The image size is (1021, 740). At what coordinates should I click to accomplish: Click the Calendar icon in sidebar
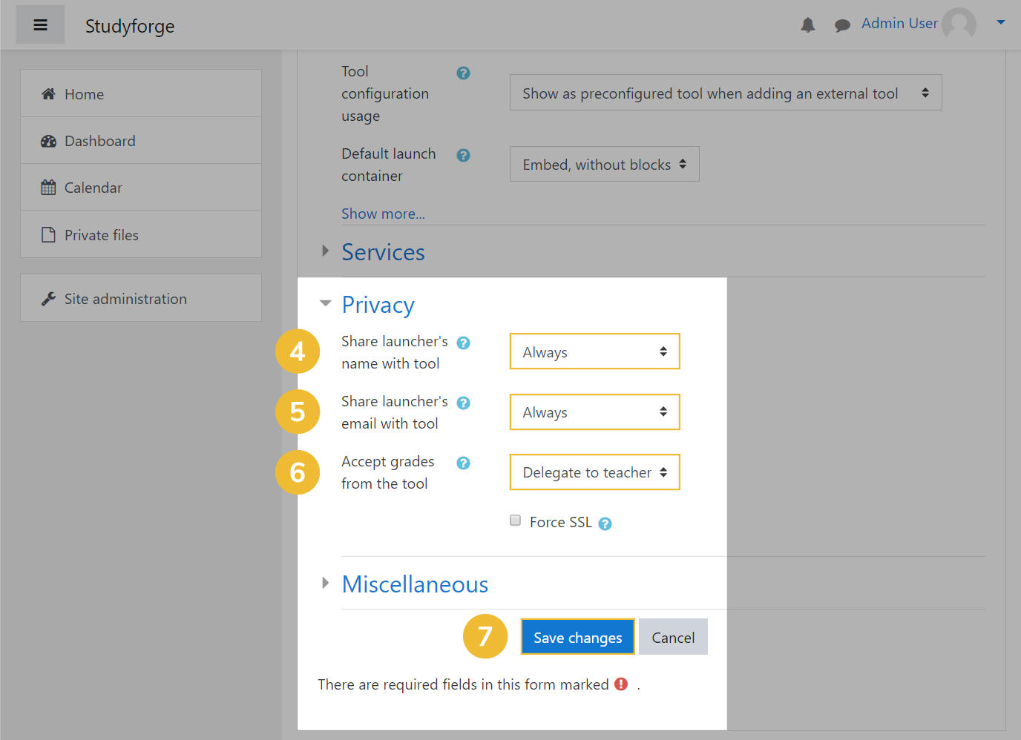point(48,188)
